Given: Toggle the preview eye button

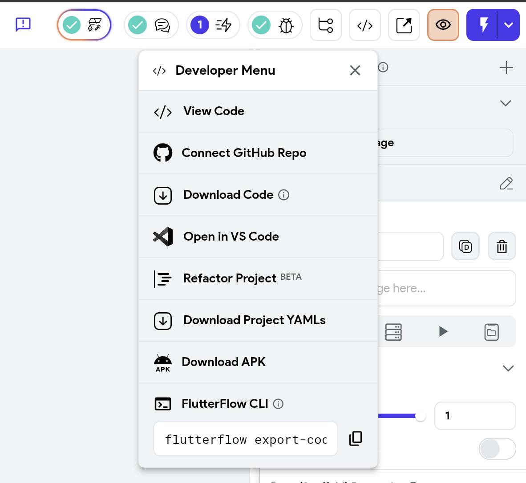Looking at the screenshot, I should coord(443,25).
